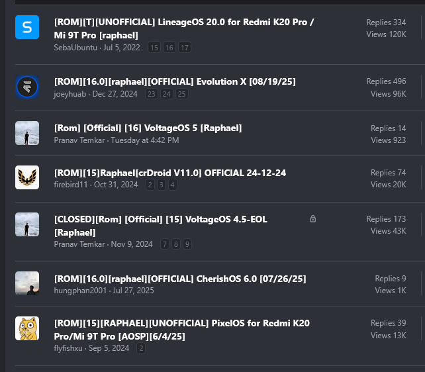Click Replies 39 count
The height and width of the screenshot is (372, 425).
click(x=388, y=323)
